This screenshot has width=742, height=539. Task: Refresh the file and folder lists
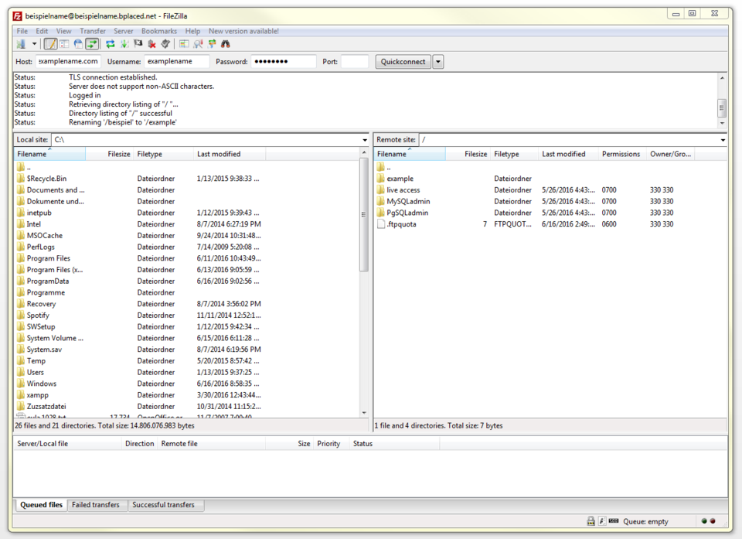pos(111,44)
